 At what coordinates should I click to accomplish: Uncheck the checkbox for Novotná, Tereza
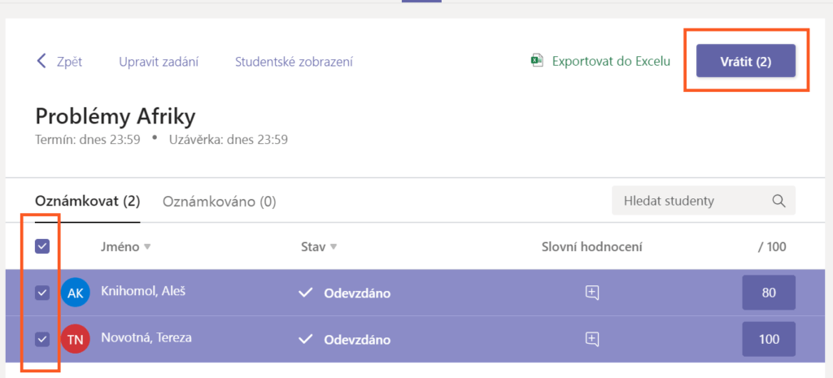(x=42, y=339)
